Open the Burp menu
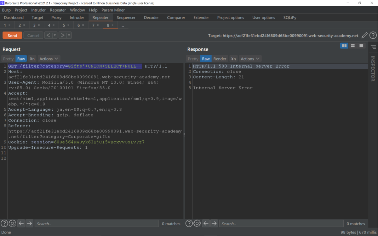 tap(6, 10)
